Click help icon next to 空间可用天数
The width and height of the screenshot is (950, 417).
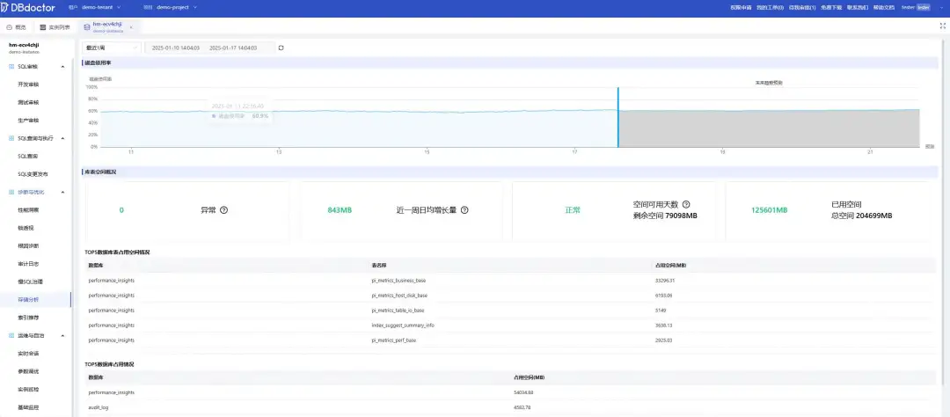686,205
